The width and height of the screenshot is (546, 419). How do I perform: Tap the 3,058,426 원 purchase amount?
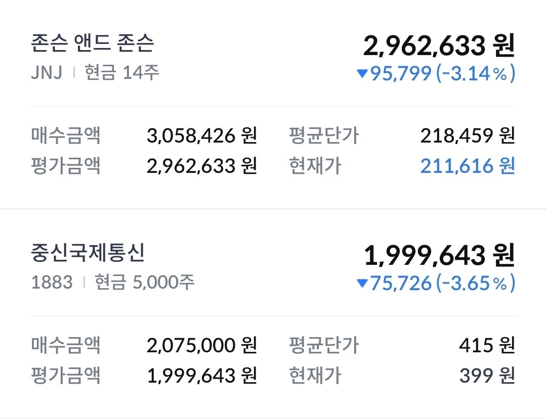click(202, 135)
